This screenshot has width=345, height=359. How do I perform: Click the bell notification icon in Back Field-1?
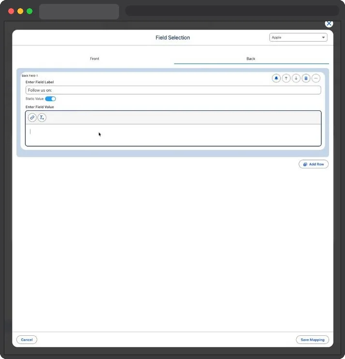click(276, 78)
